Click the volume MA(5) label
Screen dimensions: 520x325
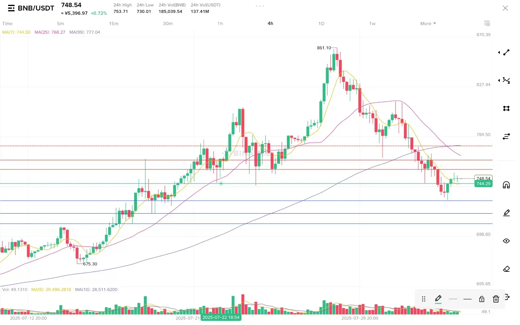pyautogui.click(x=51, y=289)
